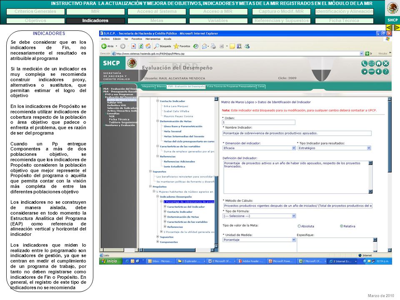This screenshot has height=300, width=400.
Task: Click the IE history icon
Action: click(196, 46)
